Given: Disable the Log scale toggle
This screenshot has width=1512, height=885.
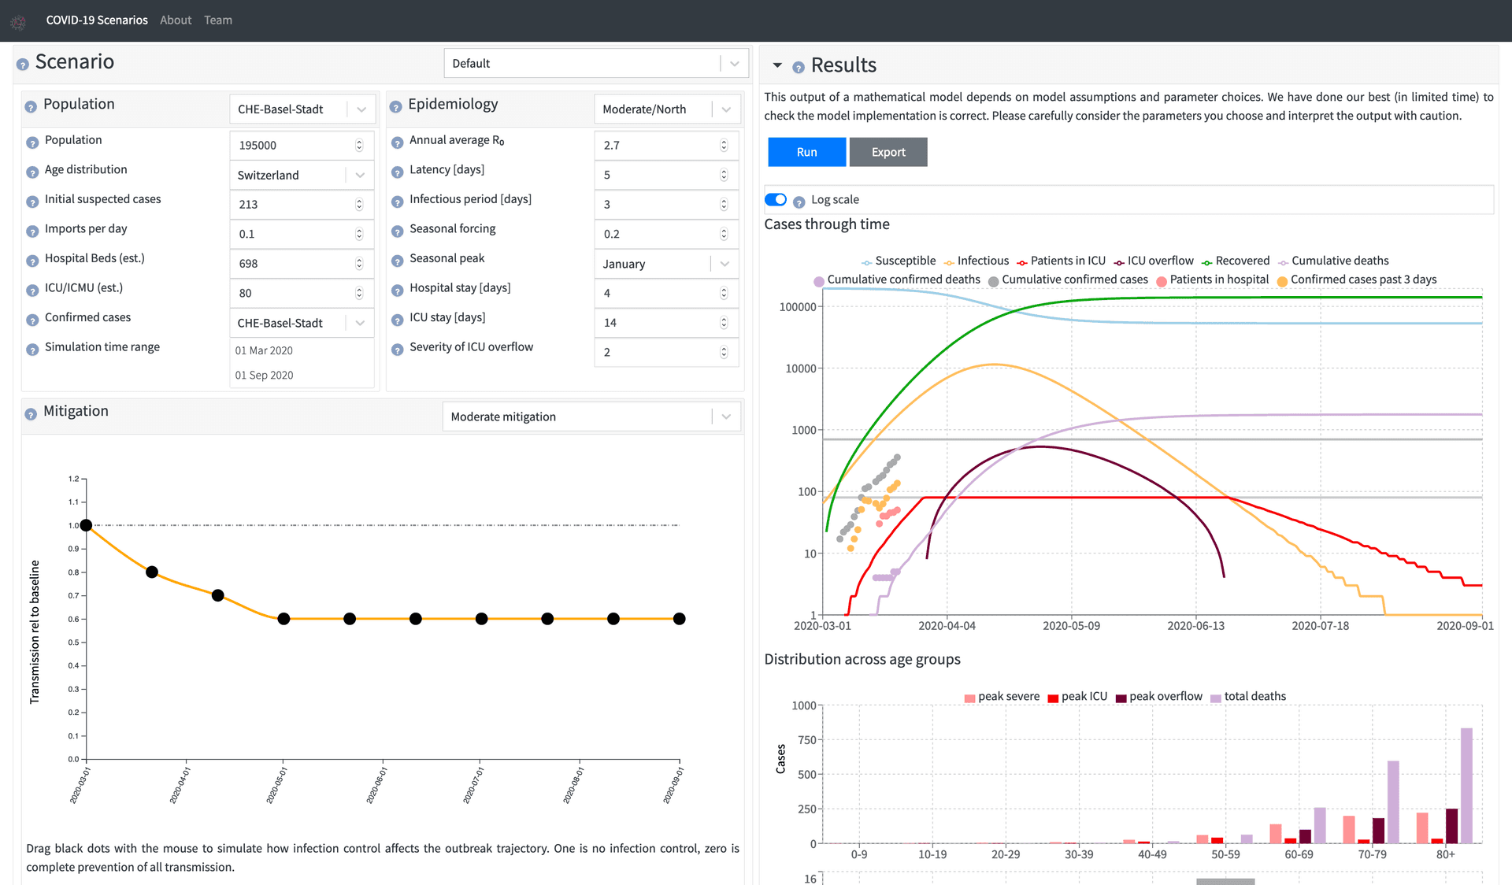Looking at the screenshot, I should point(776,199).
